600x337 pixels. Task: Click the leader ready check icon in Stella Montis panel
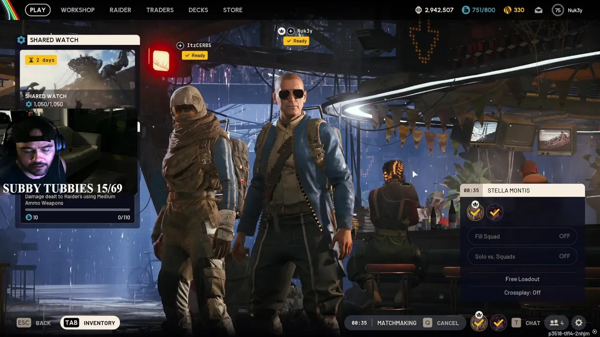coord(475,212)
